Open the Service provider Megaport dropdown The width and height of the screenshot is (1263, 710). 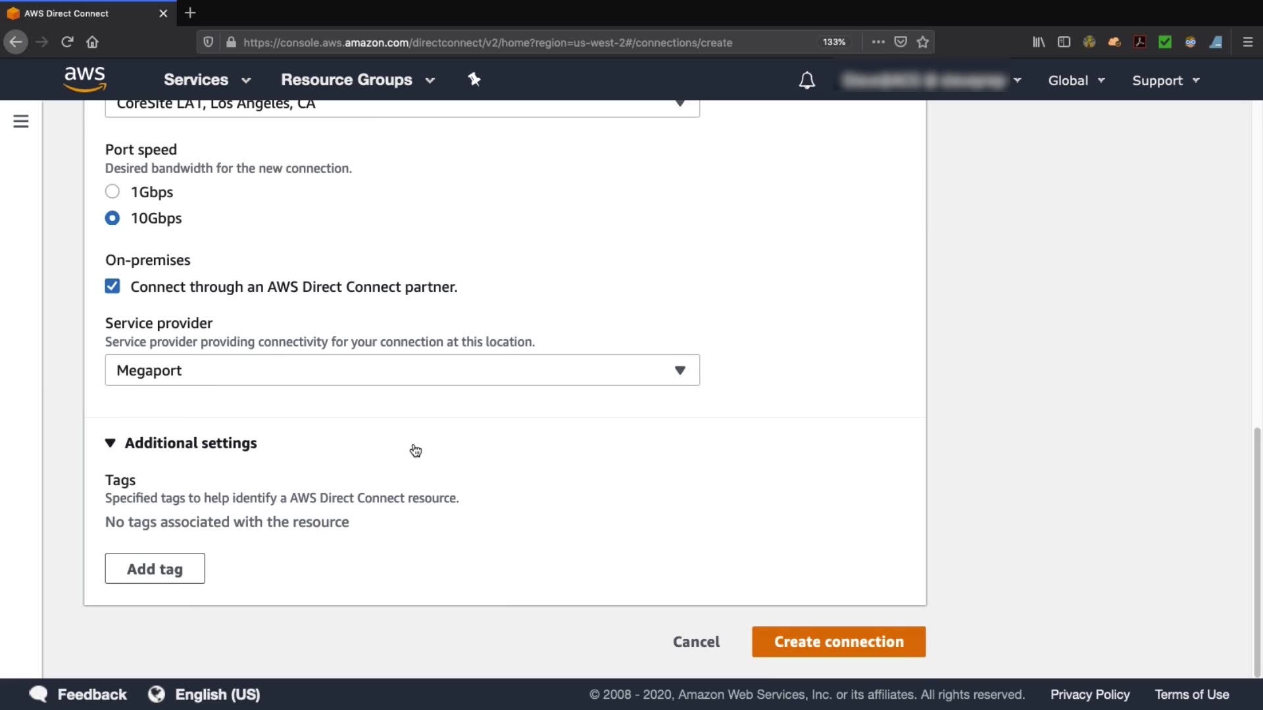(402, 370)
